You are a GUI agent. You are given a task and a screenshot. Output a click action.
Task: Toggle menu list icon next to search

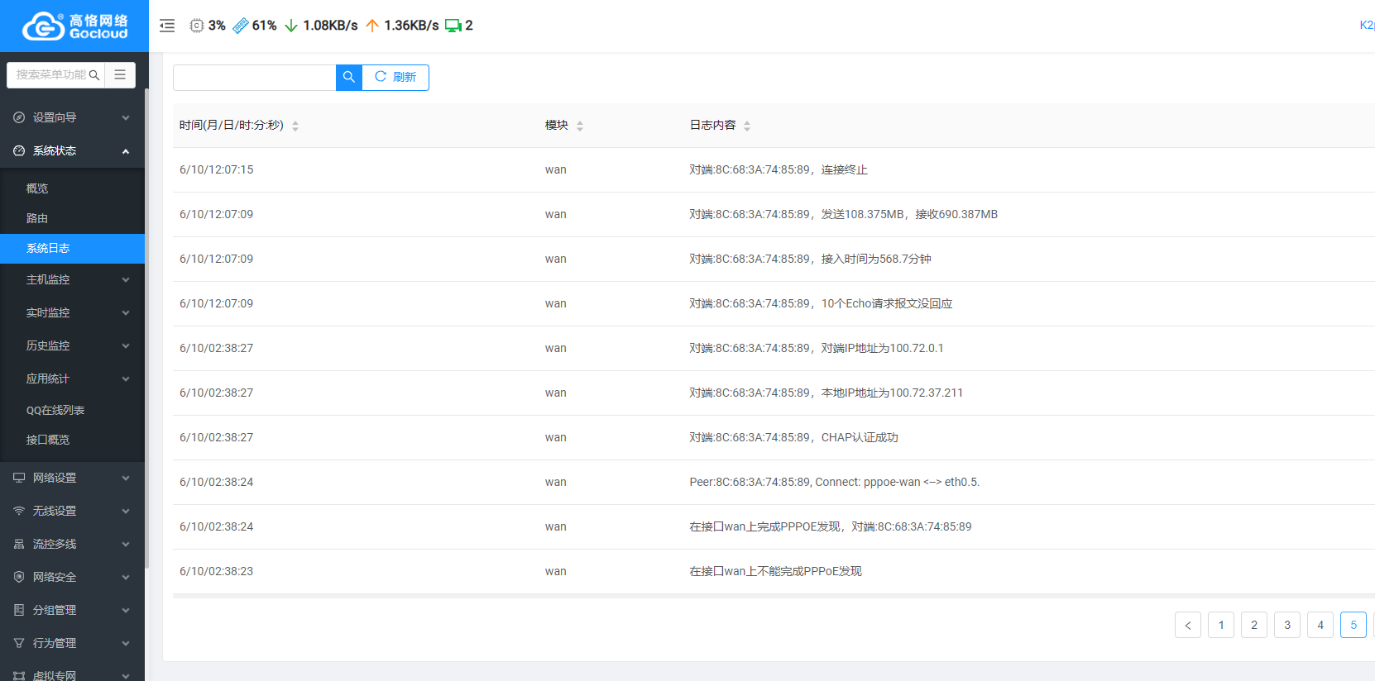120,75
